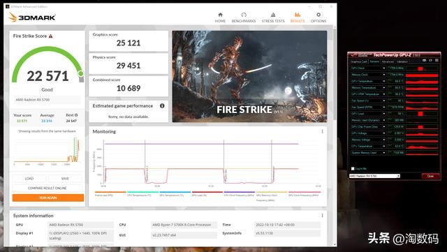This screenshot has width=447, height=252.
Task: Open the Stress Tests section
Action: (x=273, y=17)
